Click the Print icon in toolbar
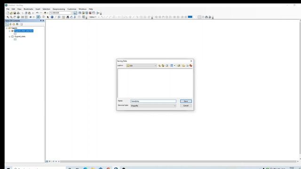The image size is (301, 169). [x=18, y=13]
